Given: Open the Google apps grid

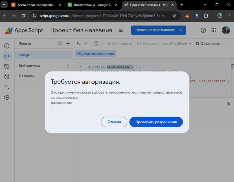Looking at the screenshot, I should pyautogui.click(x=213, y=30).
